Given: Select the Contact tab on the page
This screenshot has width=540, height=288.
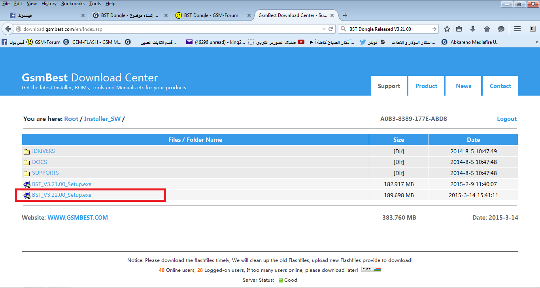Looking at the screenshot, I should pos(500,86).
